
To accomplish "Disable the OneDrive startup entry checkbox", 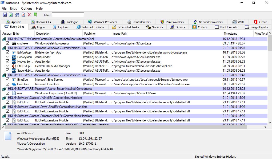I will pyautogui.click(x=7, y=84).
